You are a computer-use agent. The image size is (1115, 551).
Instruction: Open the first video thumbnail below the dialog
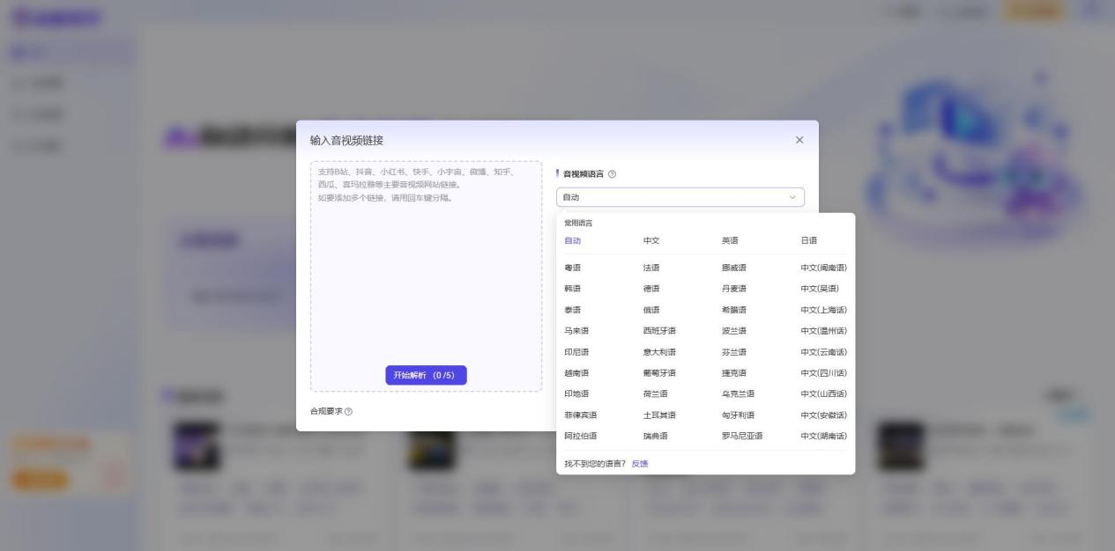[197, 445]
